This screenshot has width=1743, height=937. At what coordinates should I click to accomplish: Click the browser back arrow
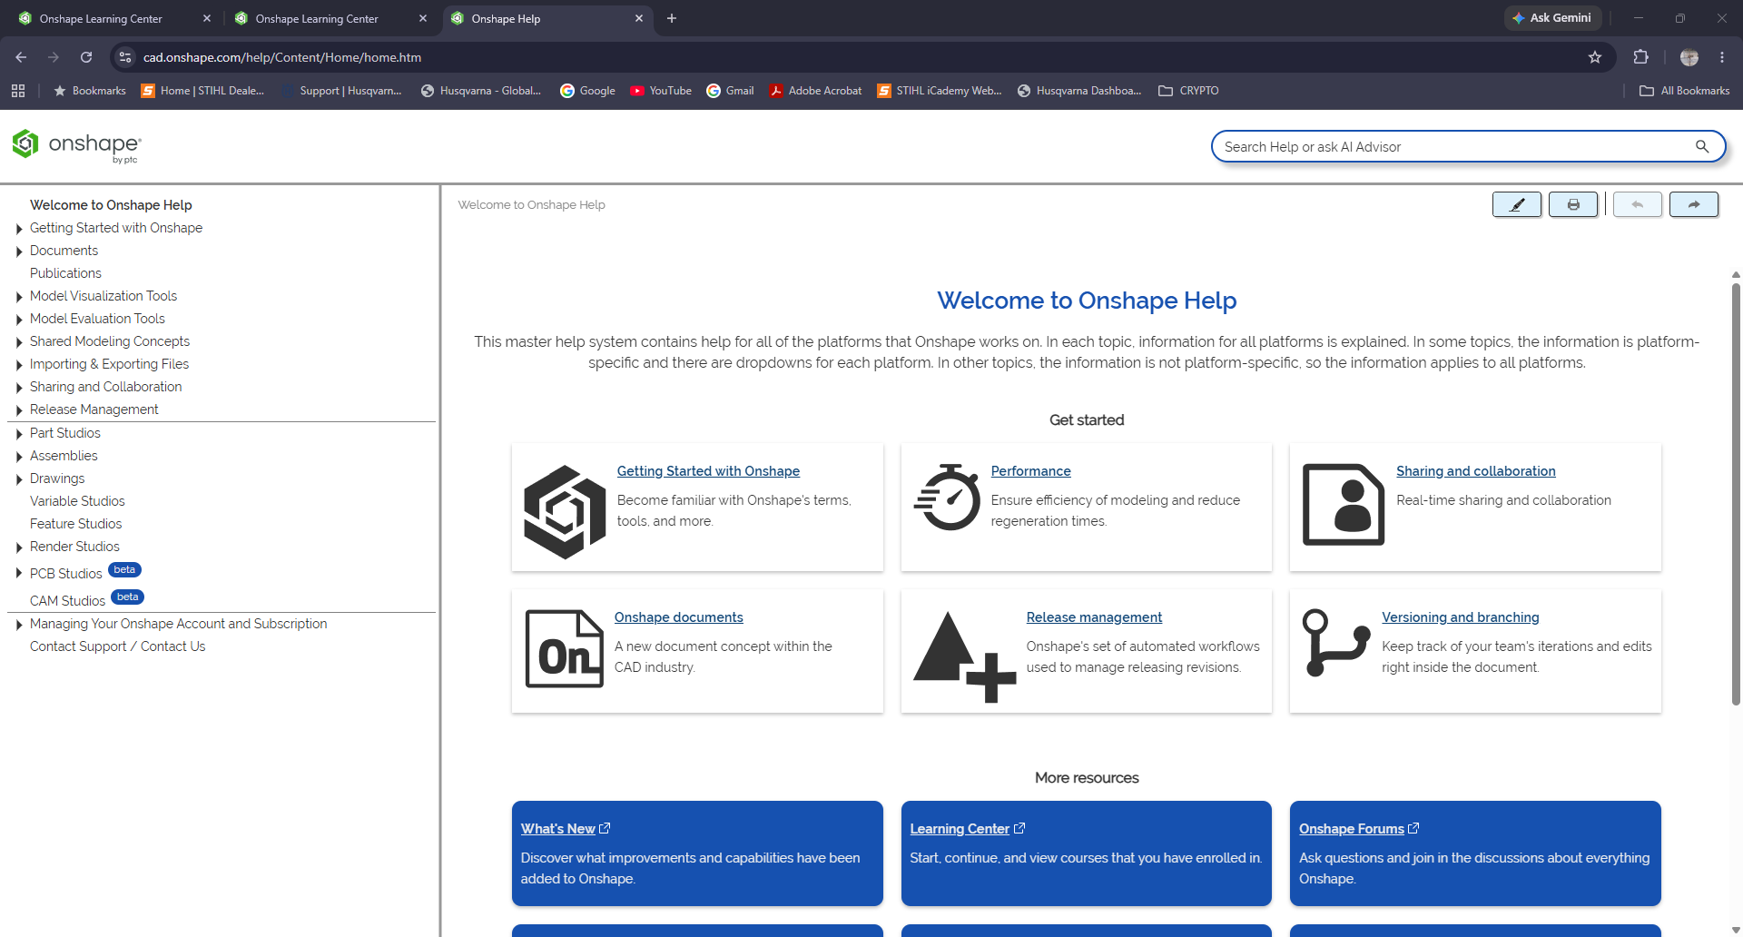21,57
